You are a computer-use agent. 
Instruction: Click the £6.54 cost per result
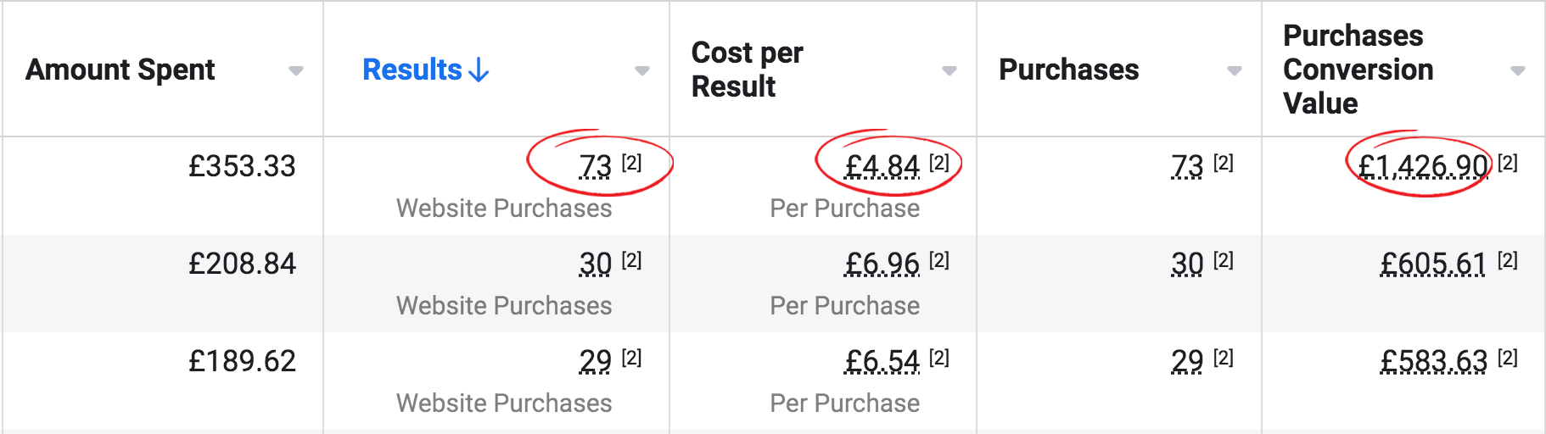click(882, 361)
